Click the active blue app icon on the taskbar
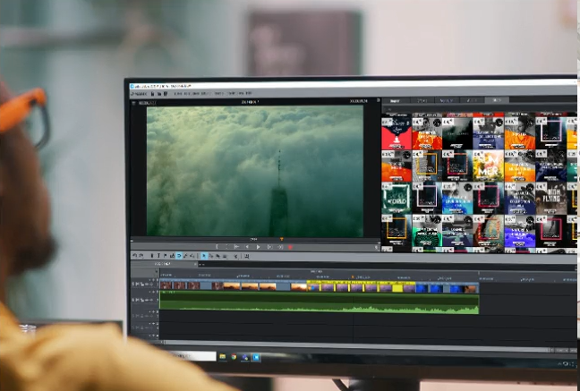Screen dimensions: 580x391 pyautogui.click(x=256, y=357)
